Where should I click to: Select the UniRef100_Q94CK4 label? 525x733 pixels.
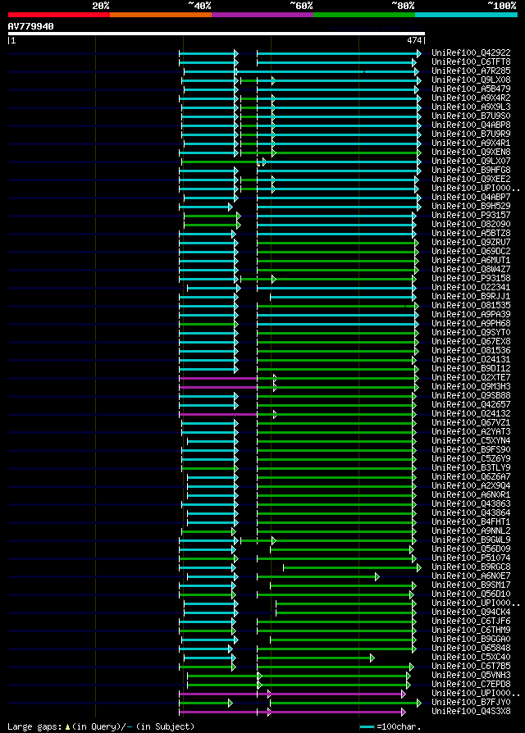pyautogui.click(x=471, y=612)
